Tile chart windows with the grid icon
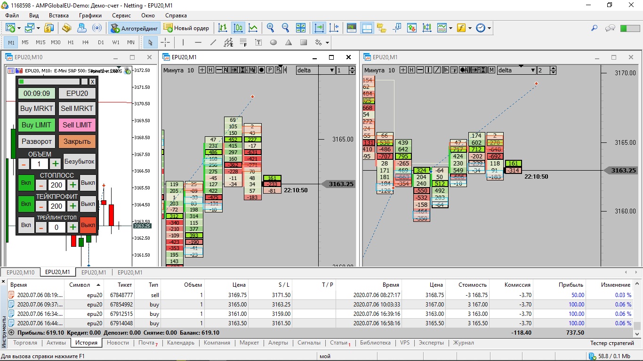643x361 pixels. pyautogui.click(x=301, y=28)
